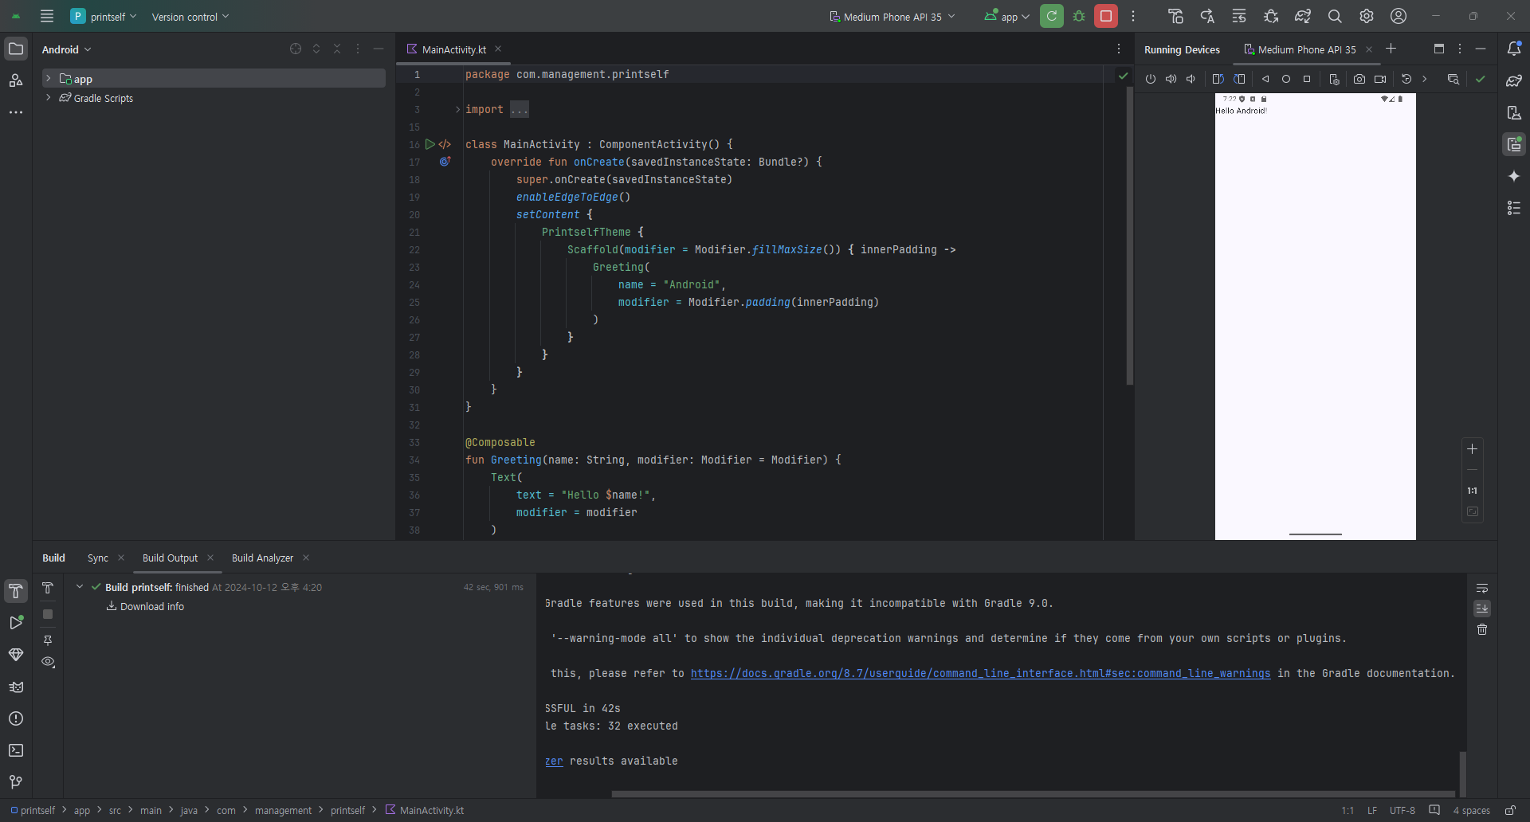
Task: Sync project with Gradle files
Action: tap(1303, 16)
